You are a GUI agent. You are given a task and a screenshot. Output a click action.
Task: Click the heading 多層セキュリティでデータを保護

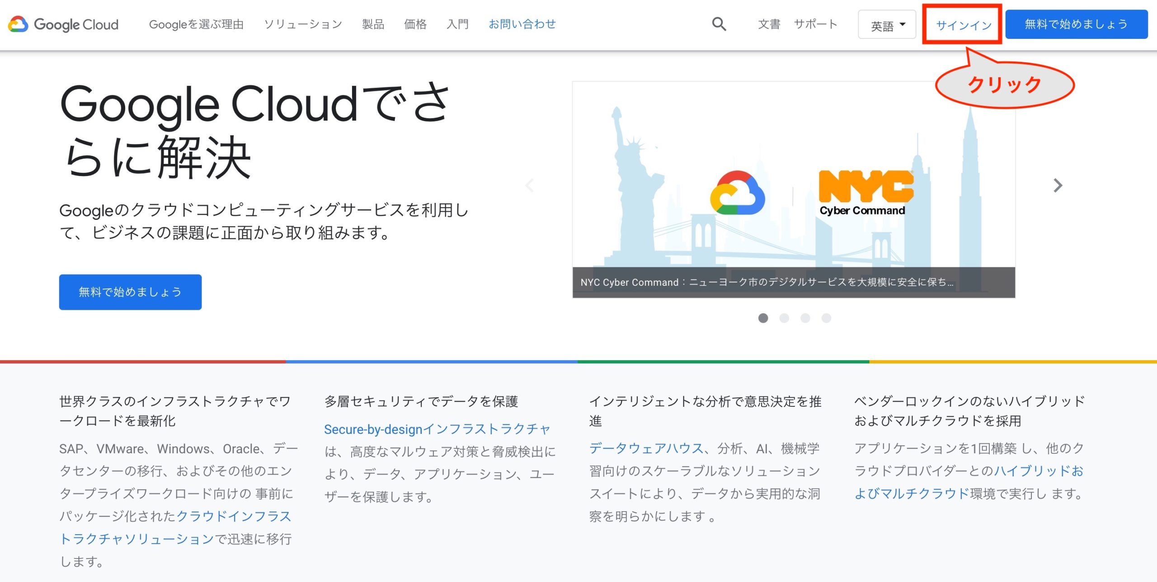pyautogui.click(x=421, y=401)
